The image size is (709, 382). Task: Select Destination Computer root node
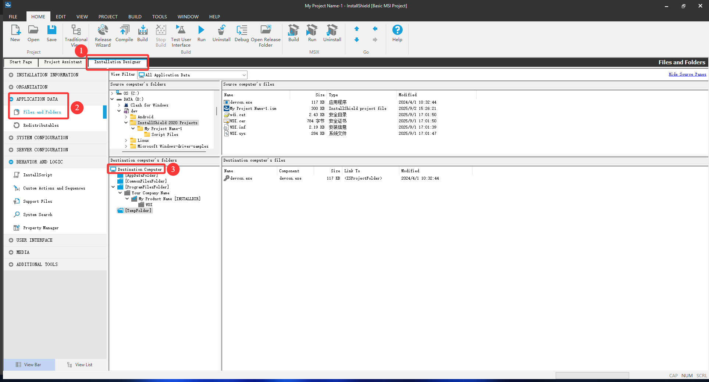139,169
